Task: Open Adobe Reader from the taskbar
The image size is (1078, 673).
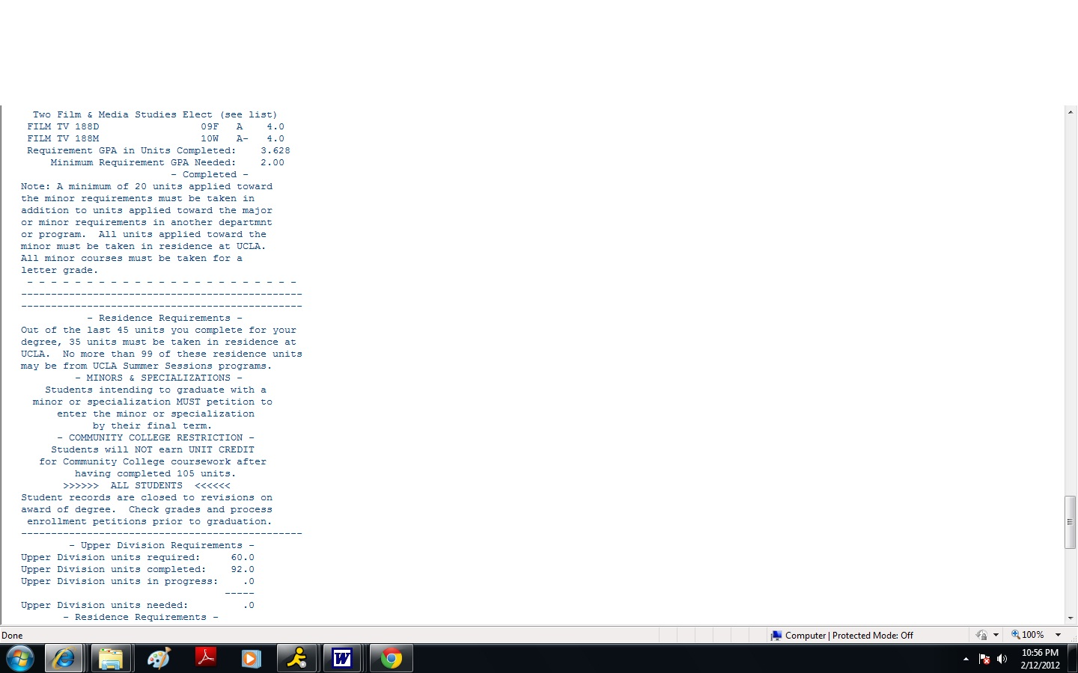Action: [205, 658]
